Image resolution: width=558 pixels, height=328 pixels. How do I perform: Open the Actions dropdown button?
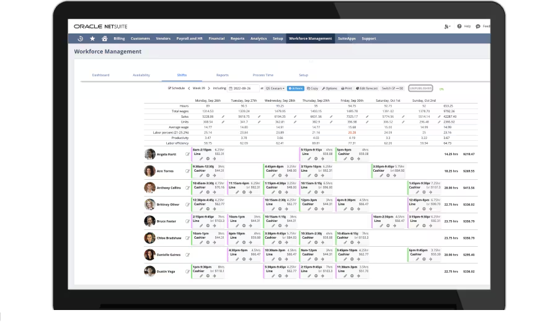tap(295, 89)
